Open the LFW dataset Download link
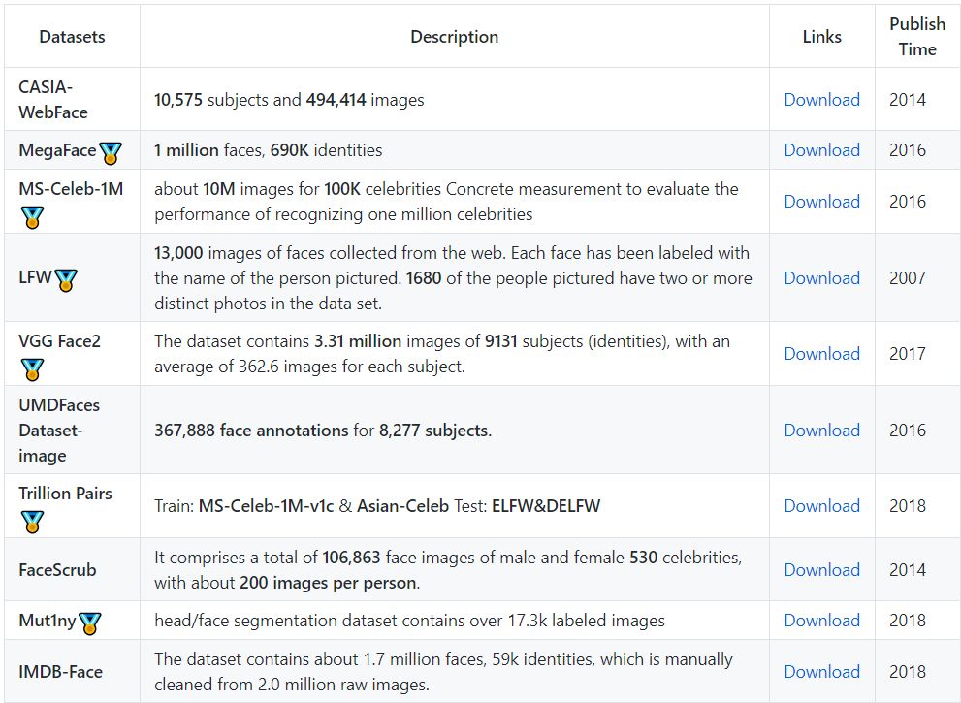 pos(822,277)
